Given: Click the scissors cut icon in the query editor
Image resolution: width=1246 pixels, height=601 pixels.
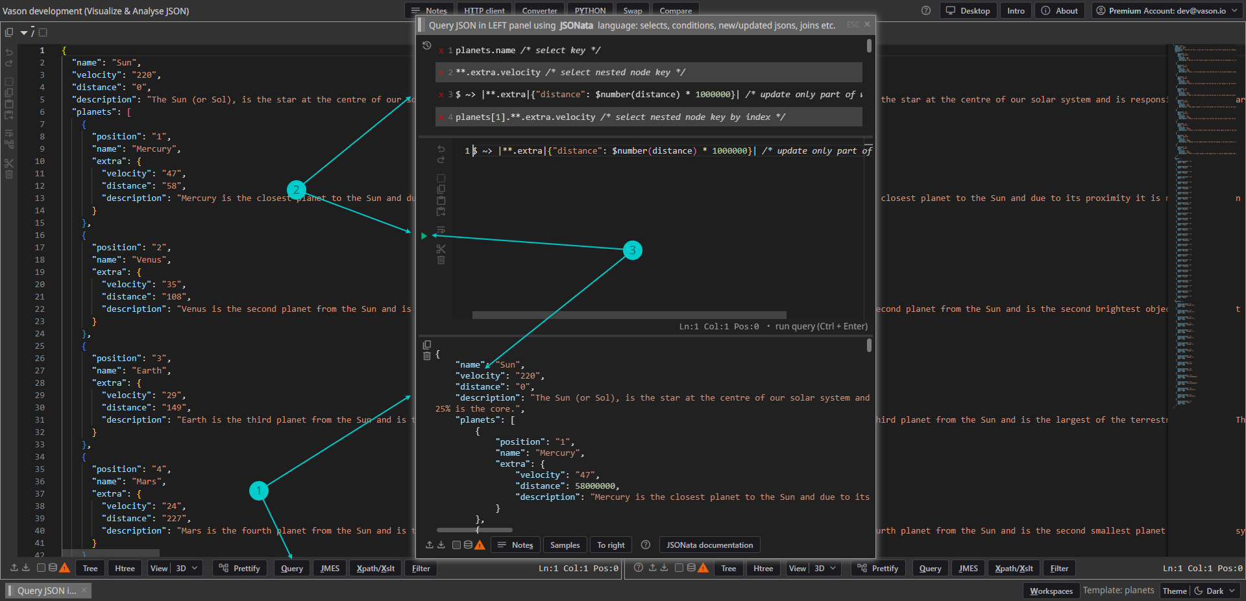Looking at the screenshot, I should tap(441, 249).
